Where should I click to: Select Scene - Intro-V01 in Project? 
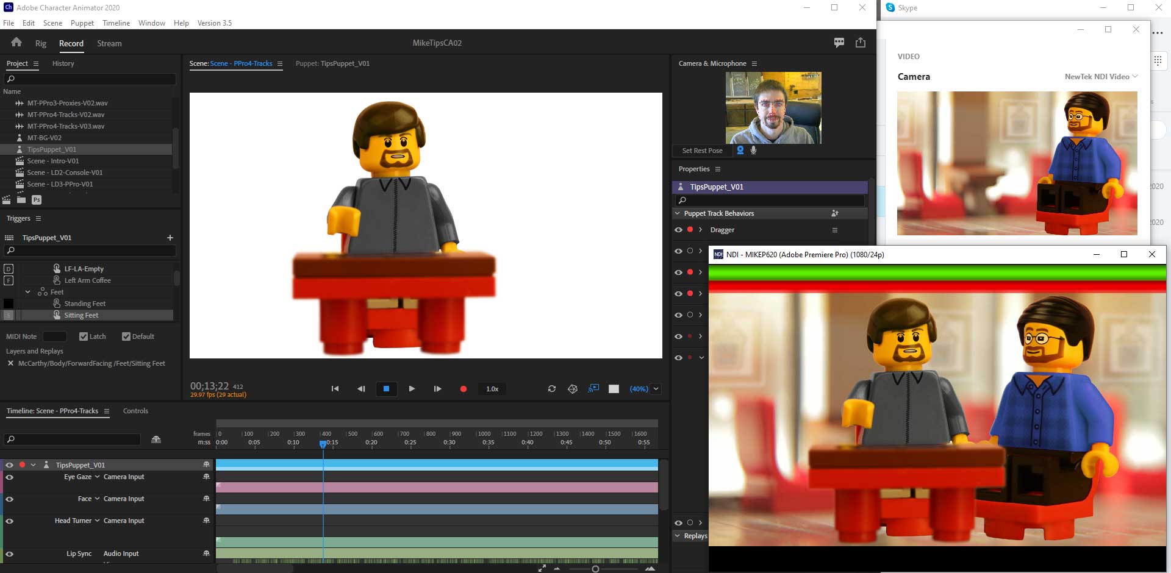coord(53,161)
